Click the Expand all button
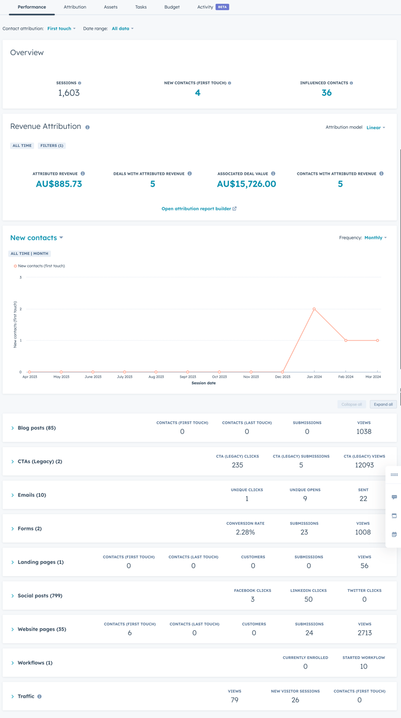Screen dimensions: 401x718 coord(383,404)
